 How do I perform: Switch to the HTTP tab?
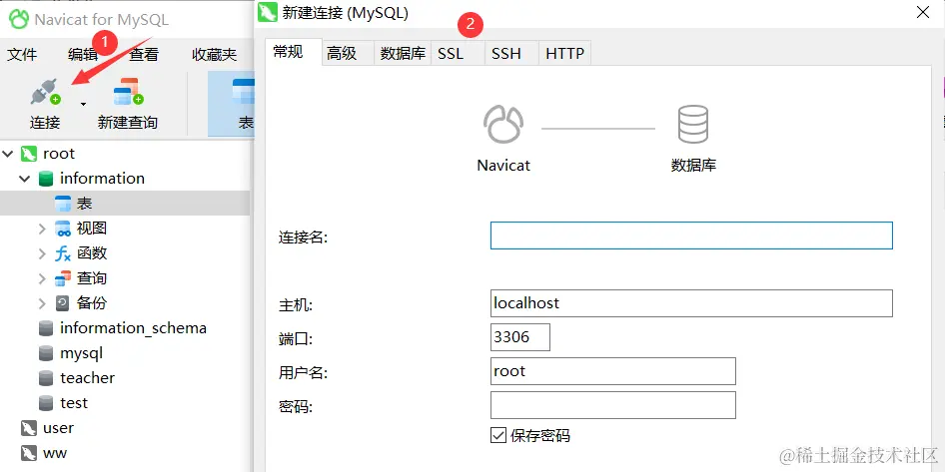click(x=564, y=54)
